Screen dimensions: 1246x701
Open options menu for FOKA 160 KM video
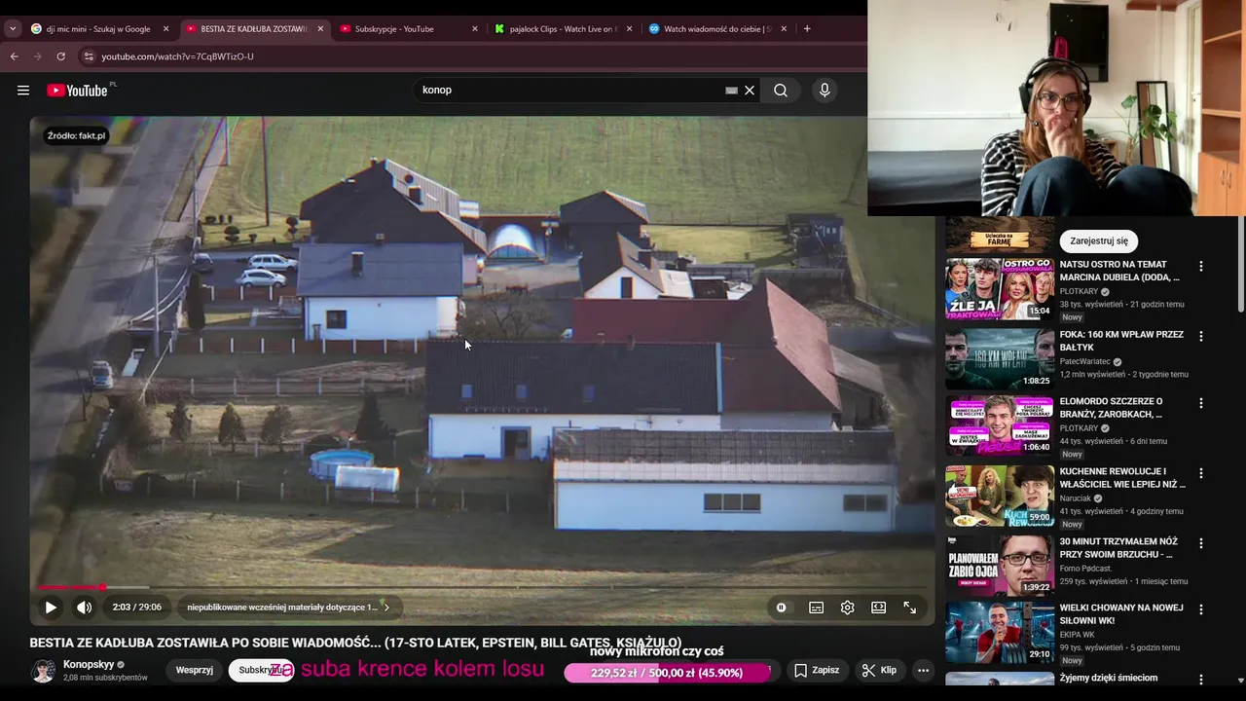pyautogui.click(x=1200, y=336)
